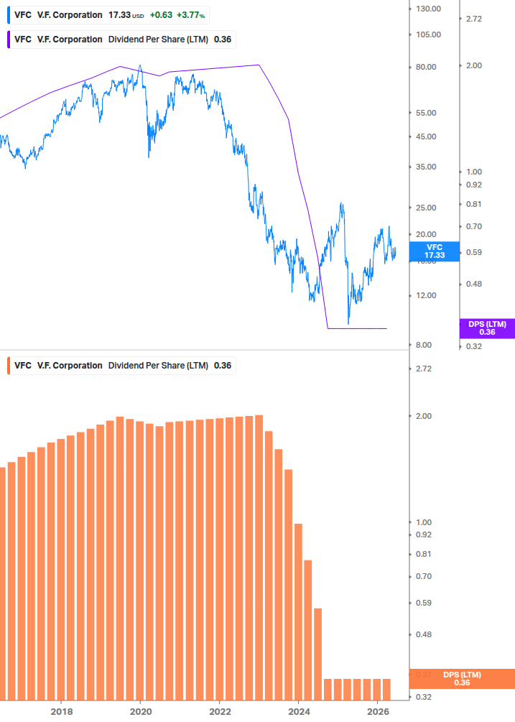The image size is (515, 722).
Task: Click the orange bar reaching the 1.00 level
Action: 298,612
